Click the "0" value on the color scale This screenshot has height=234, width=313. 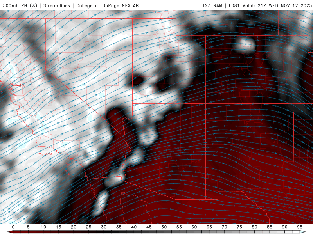(x=13, y=227)
